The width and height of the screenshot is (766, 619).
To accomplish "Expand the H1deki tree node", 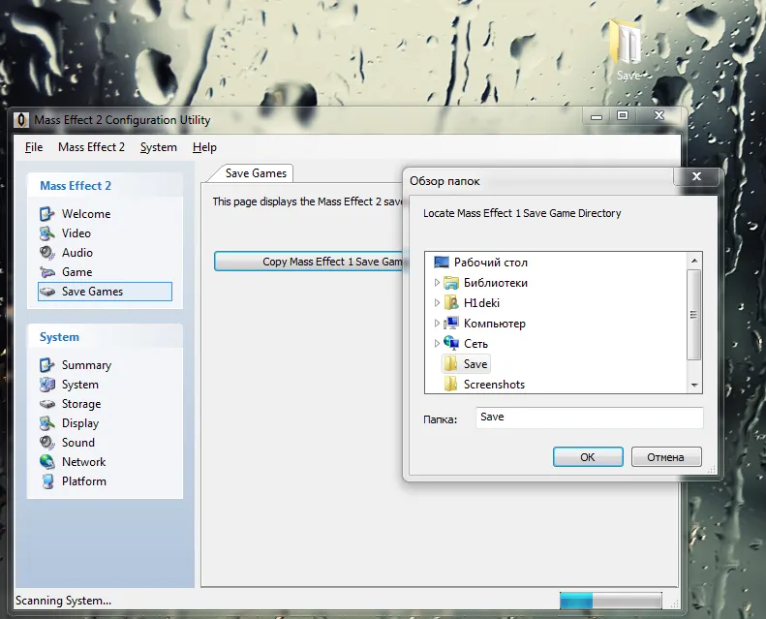I will click(x=437, y=303).
